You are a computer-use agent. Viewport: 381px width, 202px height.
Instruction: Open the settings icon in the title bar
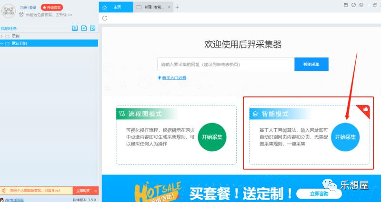(361, 5)
